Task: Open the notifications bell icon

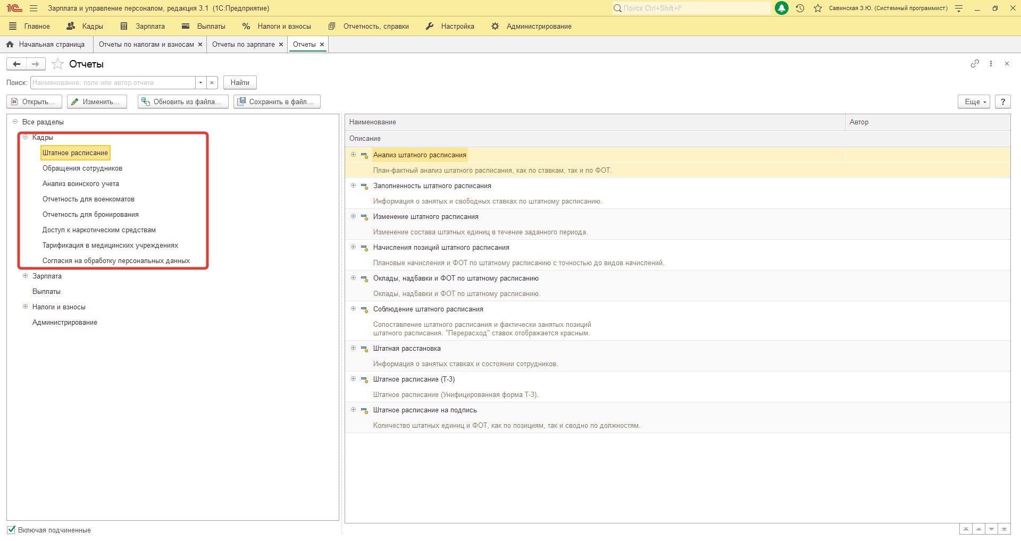Action: pyautogui.click(x=782, y=8)
